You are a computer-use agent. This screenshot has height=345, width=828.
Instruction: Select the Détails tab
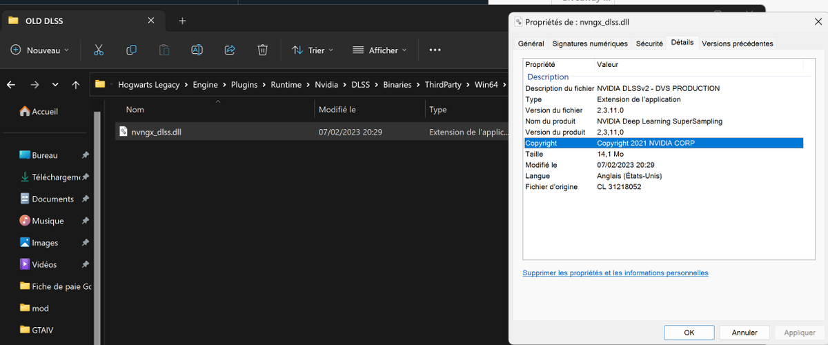pos(682,43)
